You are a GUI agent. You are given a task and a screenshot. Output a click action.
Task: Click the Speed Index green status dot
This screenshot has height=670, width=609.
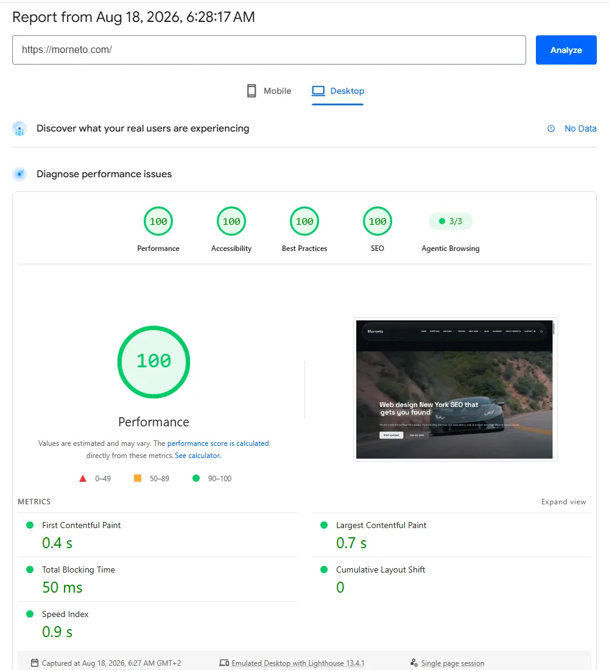click(30, 614)
